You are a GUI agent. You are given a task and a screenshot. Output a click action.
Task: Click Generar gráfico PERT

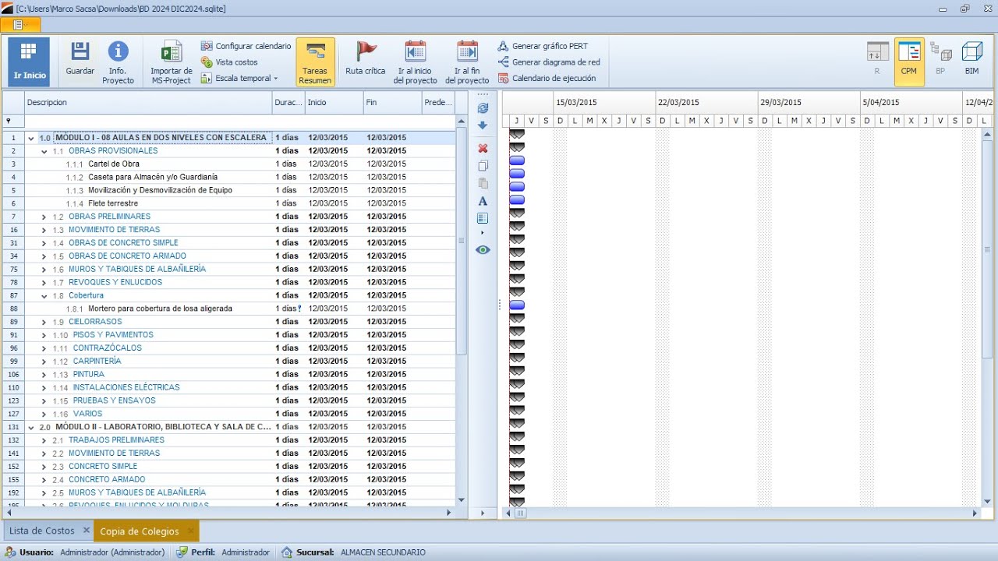[543, 46]
